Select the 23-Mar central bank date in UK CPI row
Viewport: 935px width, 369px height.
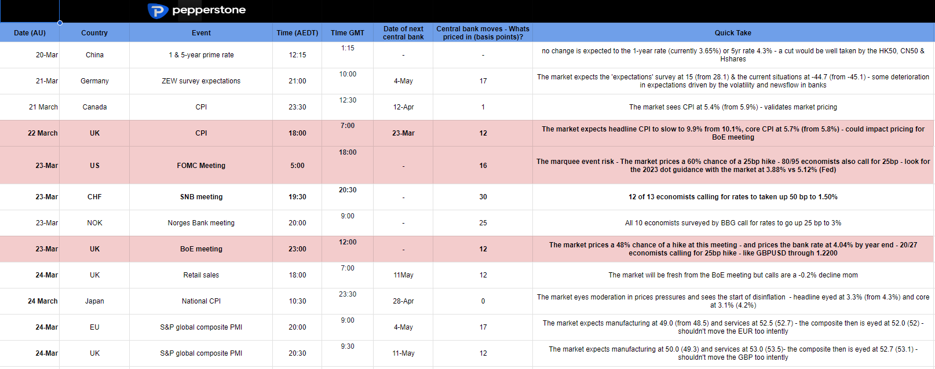[403, 133]
